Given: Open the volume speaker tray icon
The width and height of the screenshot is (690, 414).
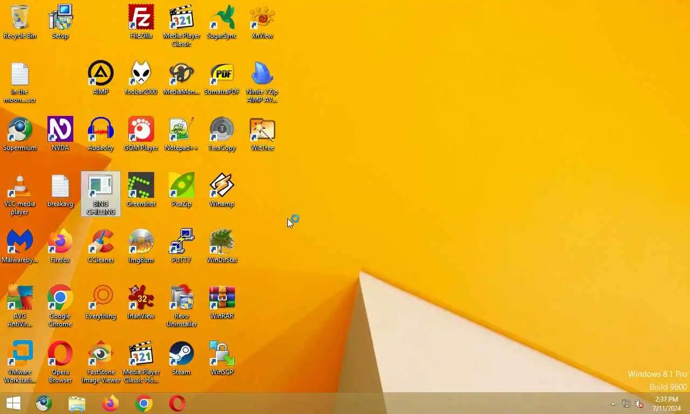Looking at the screenshot, I should click(x=640, y=404).
